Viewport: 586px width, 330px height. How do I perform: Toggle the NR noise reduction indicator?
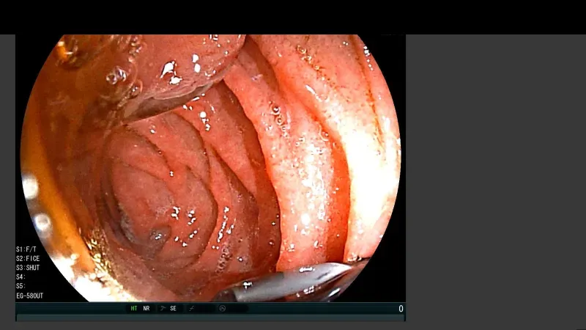(x=146, y=309)
